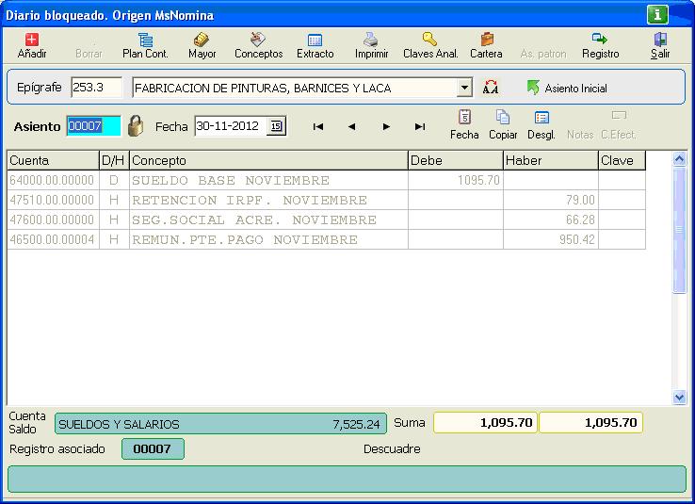Click the green info icon in title bar
695x504 pixels.
coord(657,15)
